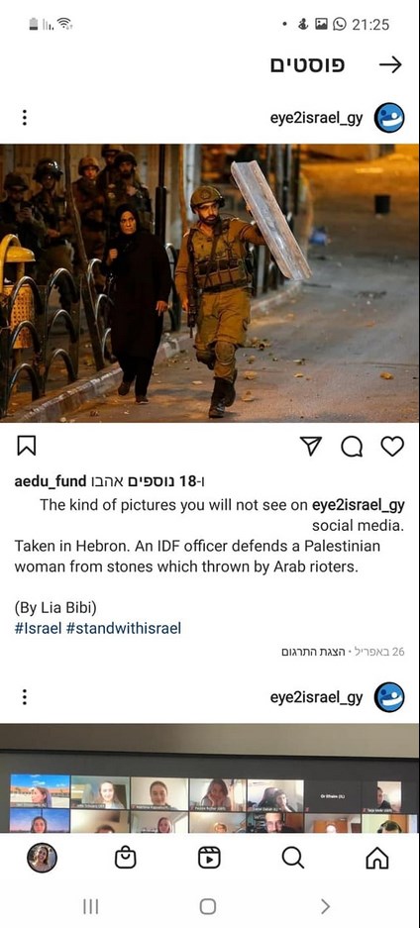
Task: Open Shop tab with bag icon
Action: tap(126, 858)
